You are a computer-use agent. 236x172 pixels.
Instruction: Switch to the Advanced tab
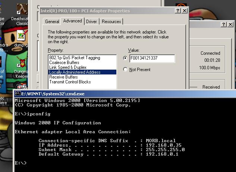tap(72, 21)
